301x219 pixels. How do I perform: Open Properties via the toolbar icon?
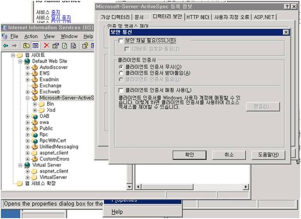click(x=56, y=46)
